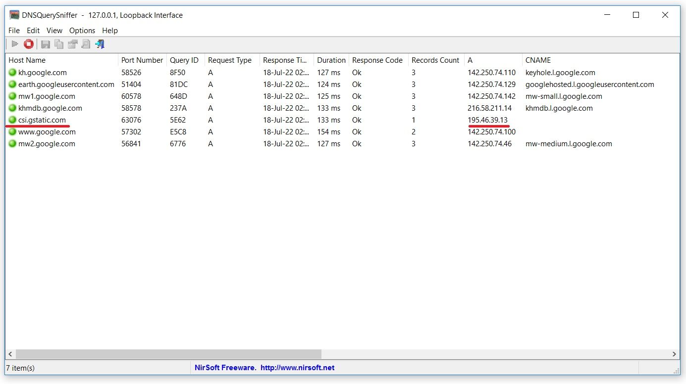Viewport: 686px width, 384px height.
Task: Click the Copy Selected Items icon
Action: point(59,44)
